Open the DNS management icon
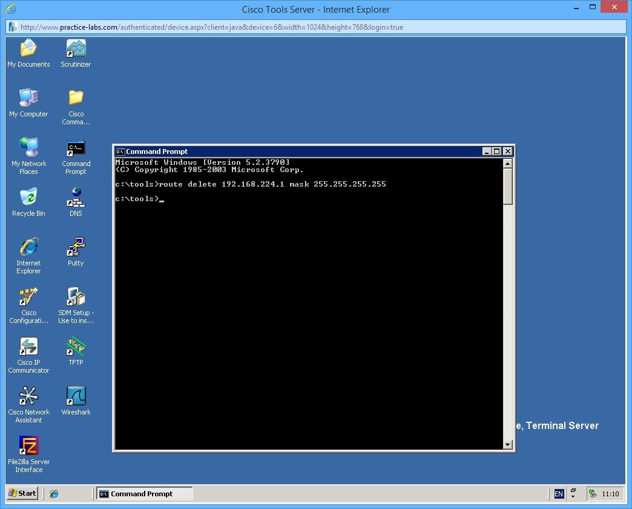The height and width of the screenshot is (509, 632). click(x=75, y=199)
